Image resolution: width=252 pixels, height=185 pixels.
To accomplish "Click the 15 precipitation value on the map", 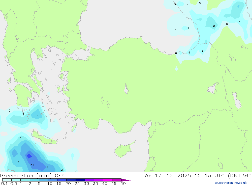I will 33,165.
